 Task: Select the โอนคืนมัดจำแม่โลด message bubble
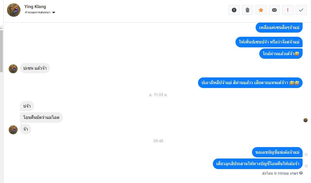pos(41,118)
